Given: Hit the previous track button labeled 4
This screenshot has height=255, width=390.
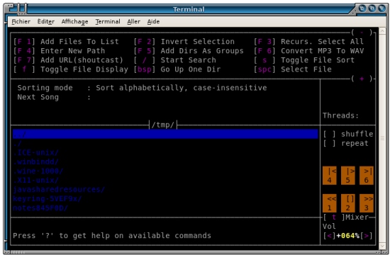Looking at the screenshot, I should (330, 176).
